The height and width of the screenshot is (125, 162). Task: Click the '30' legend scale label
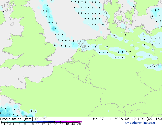tap(55, 124)
